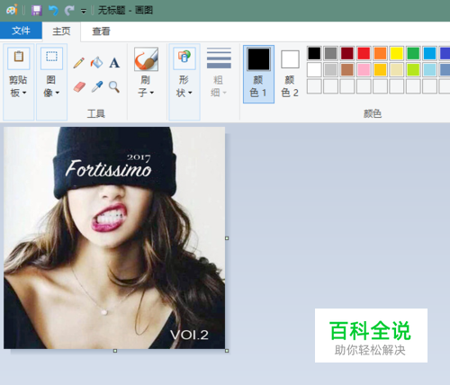This screenshot has height=385, width=450.
Task: Click the Shapes icon
Action: coord(184,58)
